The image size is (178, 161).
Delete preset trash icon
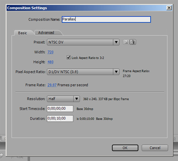pyautogui.click(x=133, y=42)
